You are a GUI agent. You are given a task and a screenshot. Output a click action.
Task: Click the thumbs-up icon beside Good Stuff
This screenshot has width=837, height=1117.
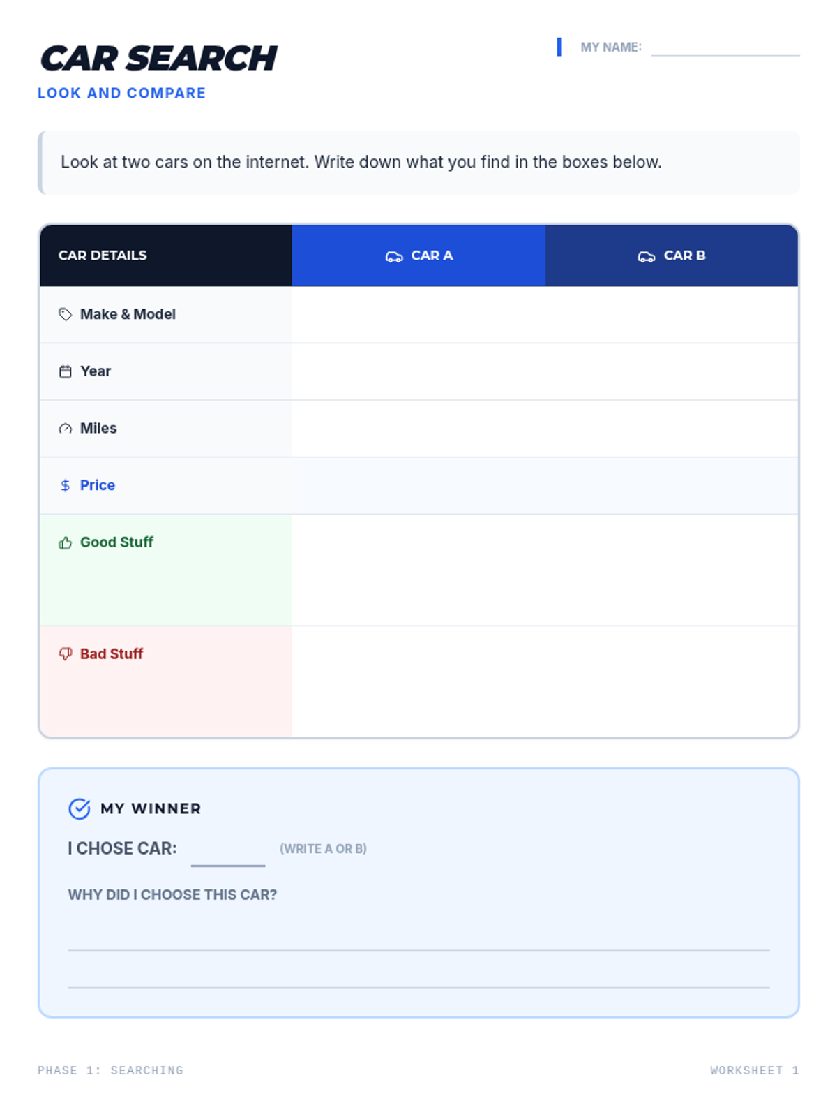(65, 542)
